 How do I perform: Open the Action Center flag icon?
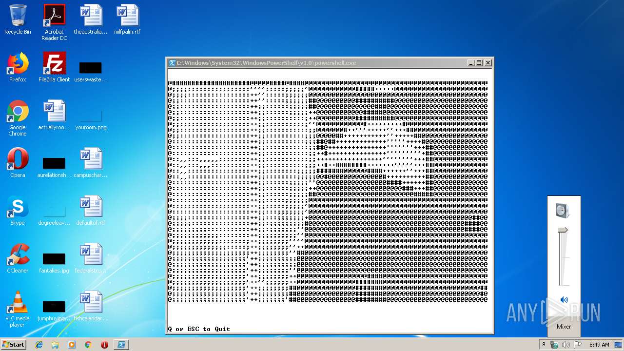pyautogui.click(x=577, y=345)
